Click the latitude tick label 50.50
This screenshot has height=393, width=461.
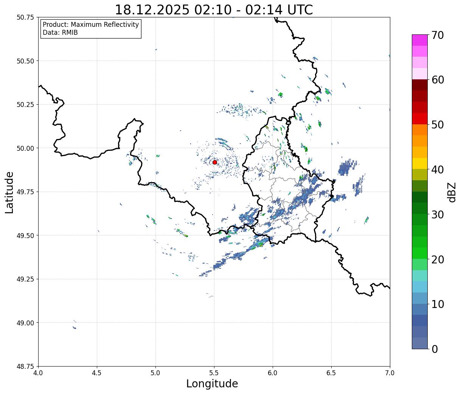(x=25, y=61)
